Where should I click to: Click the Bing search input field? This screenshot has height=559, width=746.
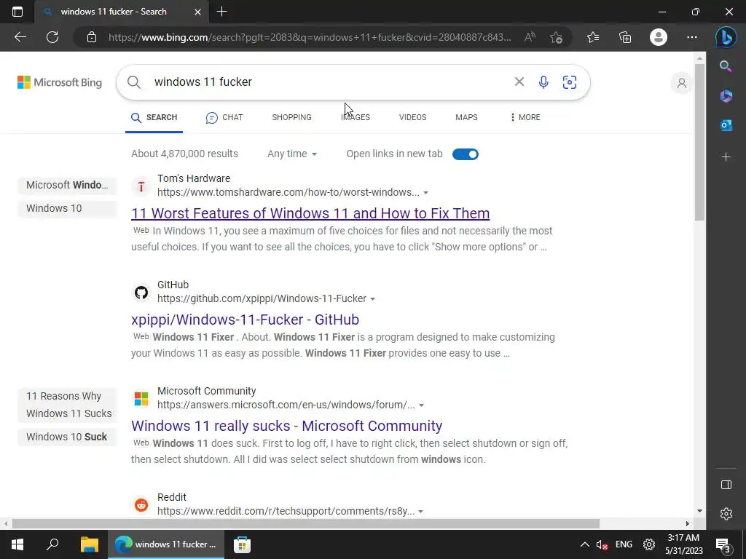(x=329, y=82)
